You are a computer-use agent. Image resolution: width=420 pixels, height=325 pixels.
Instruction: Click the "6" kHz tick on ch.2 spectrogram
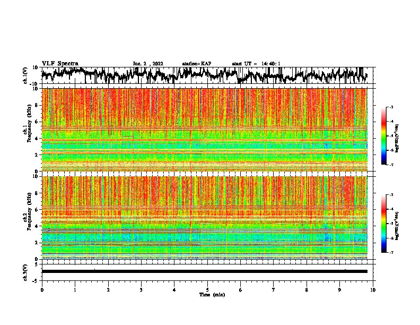[x=37, y=210]
